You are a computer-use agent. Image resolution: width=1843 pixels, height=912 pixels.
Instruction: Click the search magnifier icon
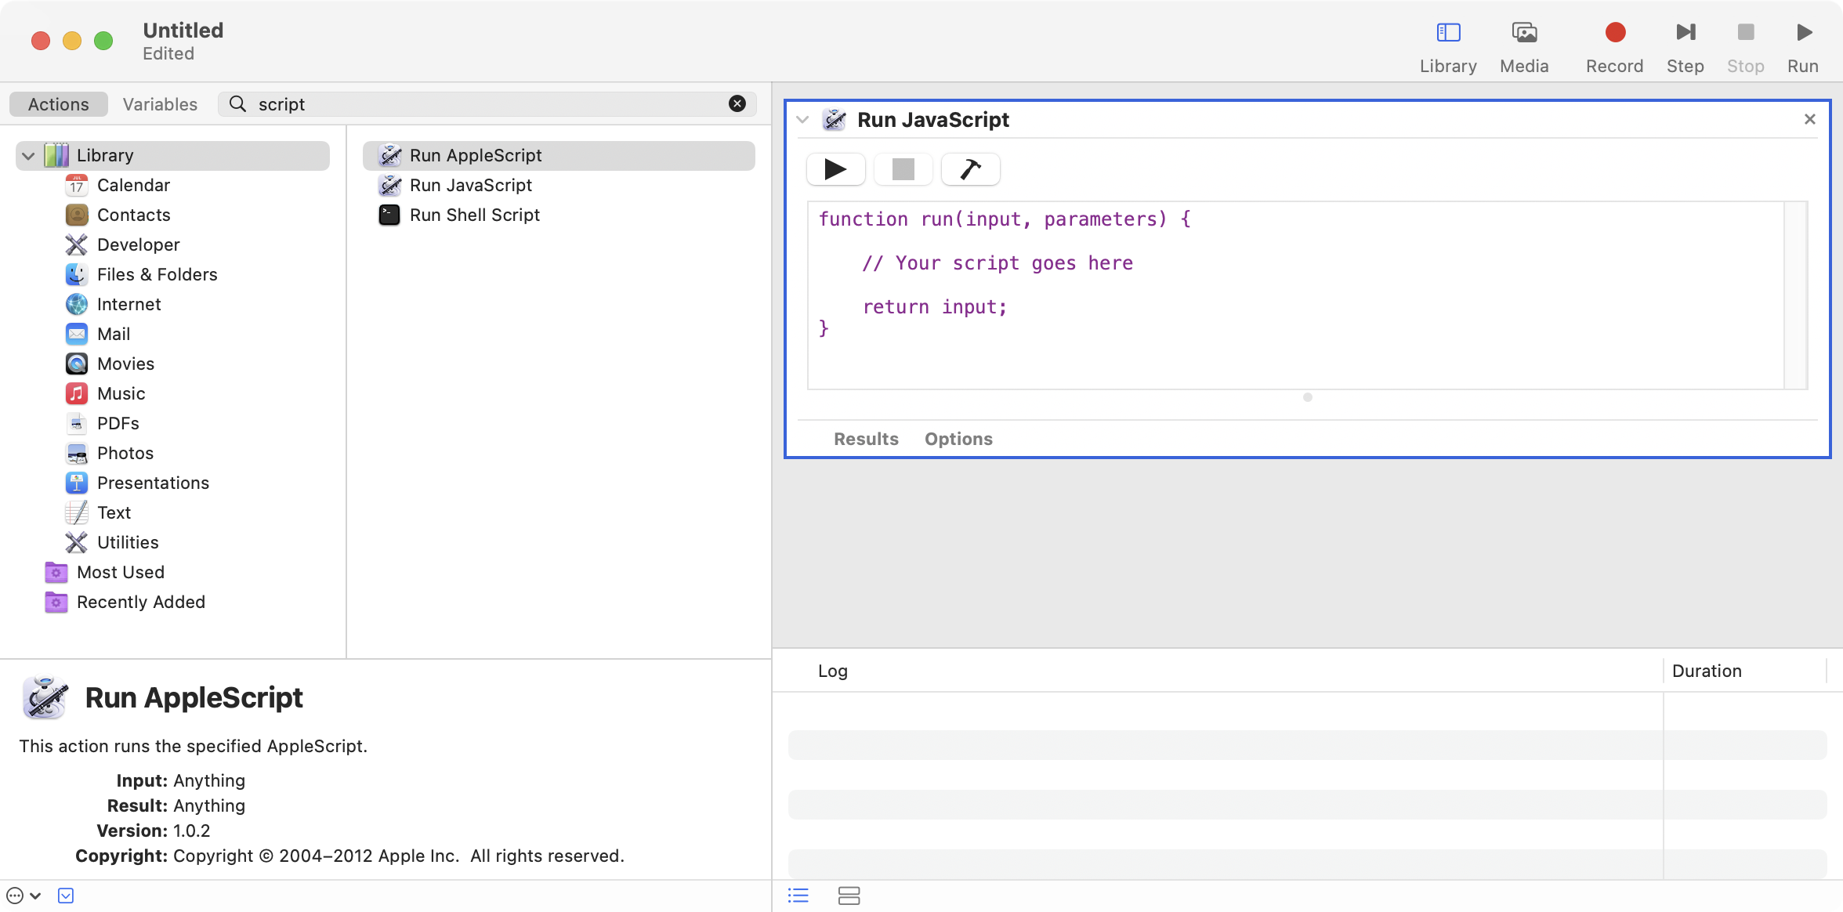[237, 103]
